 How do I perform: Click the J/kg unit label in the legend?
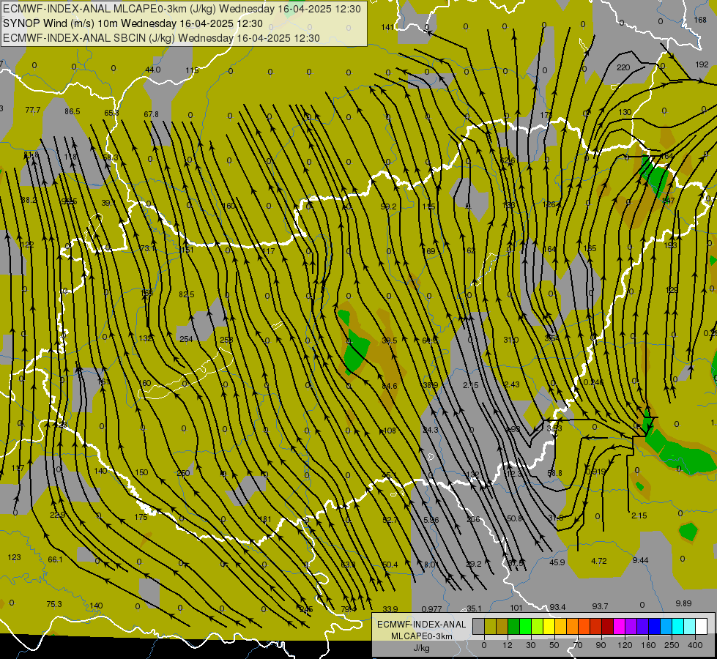[x=422, y=648]
